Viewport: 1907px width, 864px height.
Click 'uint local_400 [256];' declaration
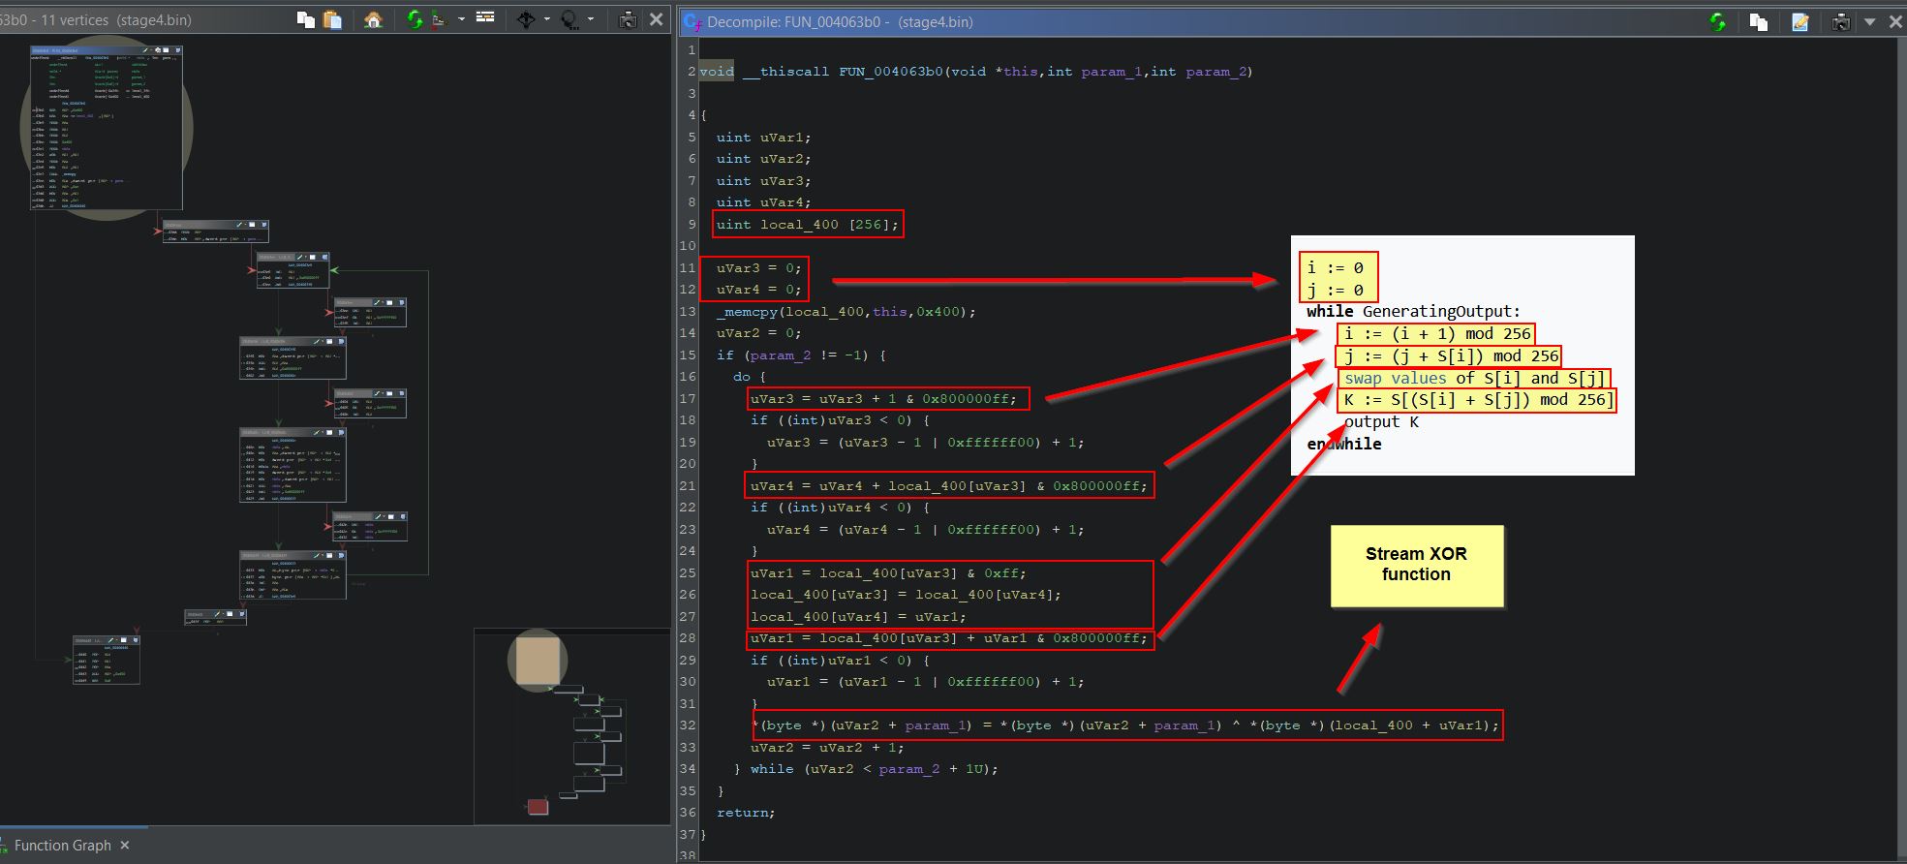point(808,225)
